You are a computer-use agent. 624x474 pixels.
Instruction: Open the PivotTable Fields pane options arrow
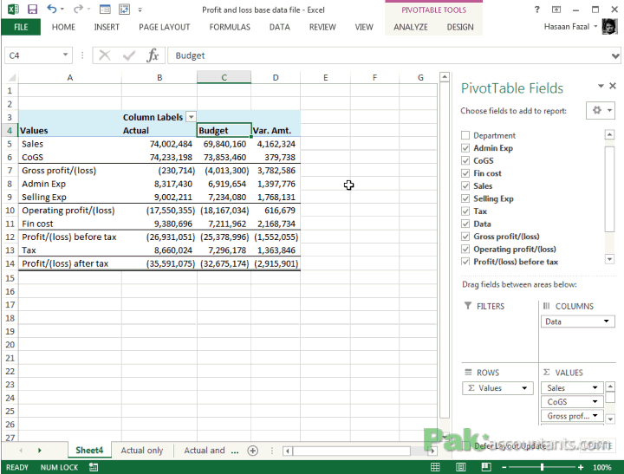[601, 86]
